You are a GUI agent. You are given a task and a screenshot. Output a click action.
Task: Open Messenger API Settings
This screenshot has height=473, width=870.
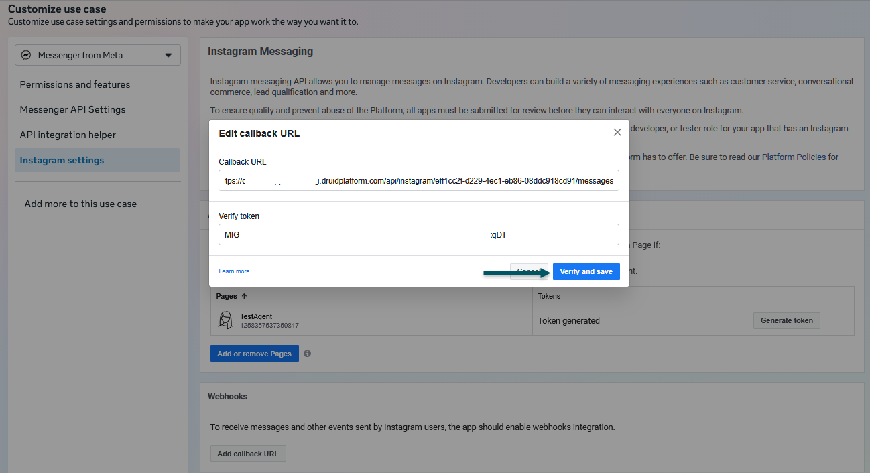pos(72,109)
